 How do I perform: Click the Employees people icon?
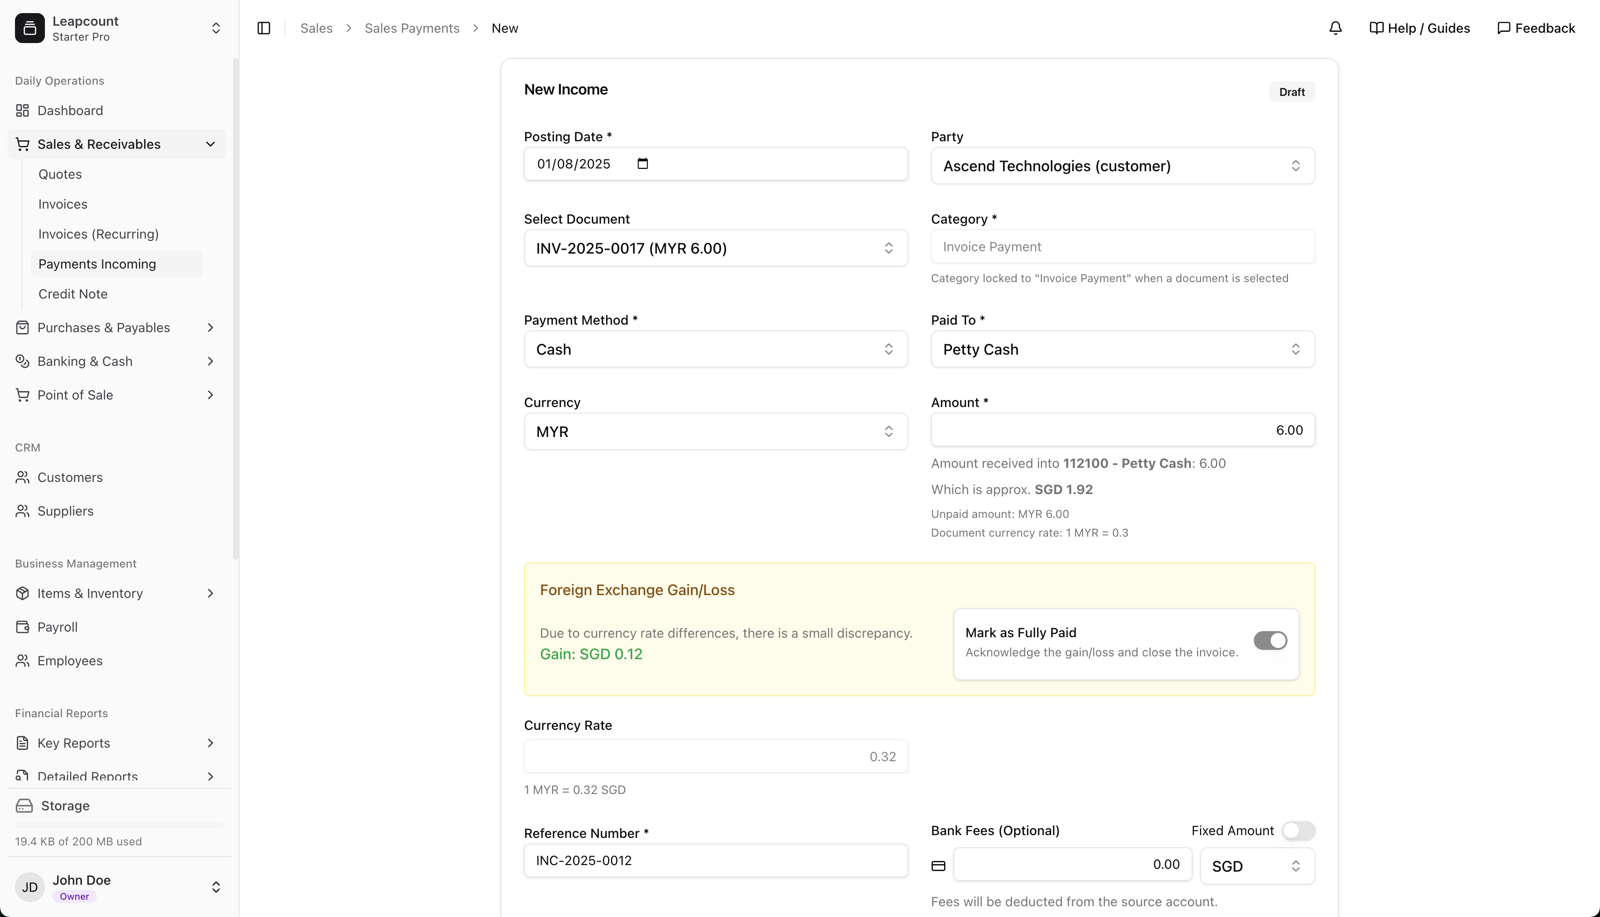coord(22,661)
